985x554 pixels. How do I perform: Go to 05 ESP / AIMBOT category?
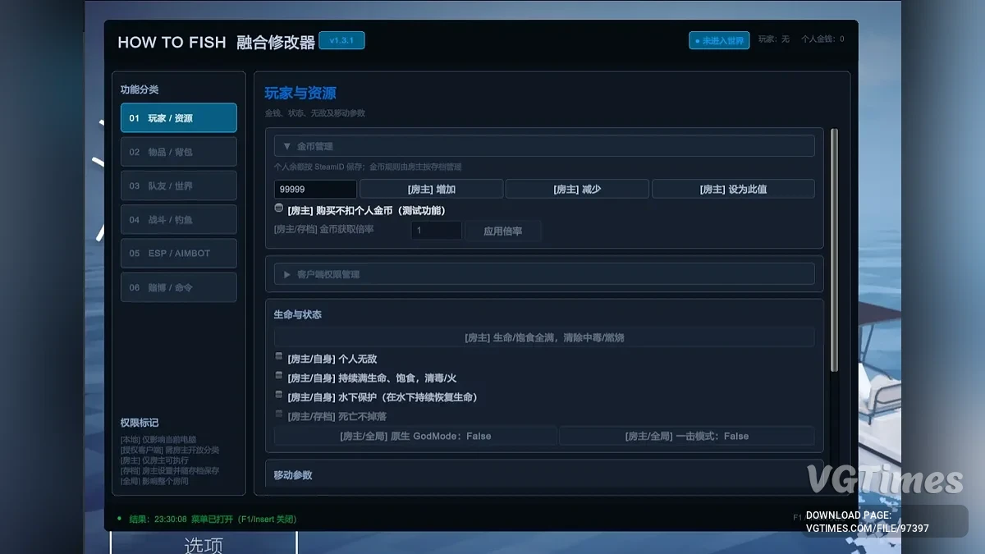[178, 253]
